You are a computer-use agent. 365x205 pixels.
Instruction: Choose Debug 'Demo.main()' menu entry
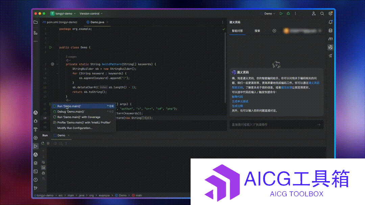pos(83,112)
